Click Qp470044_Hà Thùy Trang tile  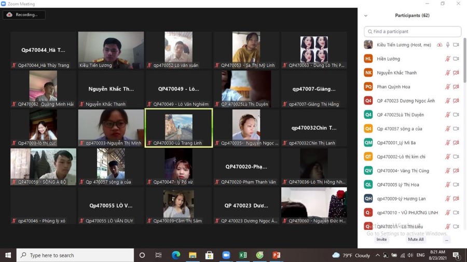[x=43, y=50]
